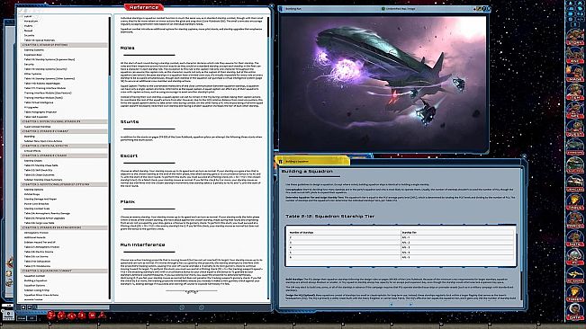This screenshot has height=329, width=586.
Task: Open the Story sidebar button
Action: [x=575, y=37]
